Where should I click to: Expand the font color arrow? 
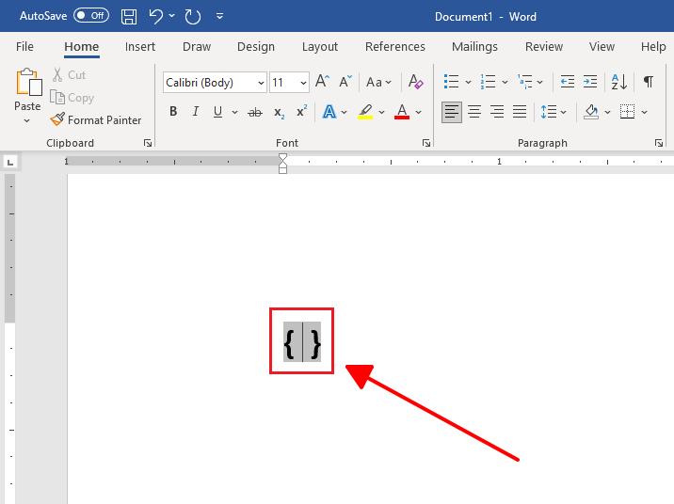click(418, 113)
